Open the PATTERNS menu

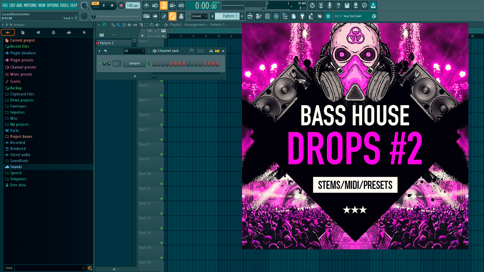click(30, 5)
